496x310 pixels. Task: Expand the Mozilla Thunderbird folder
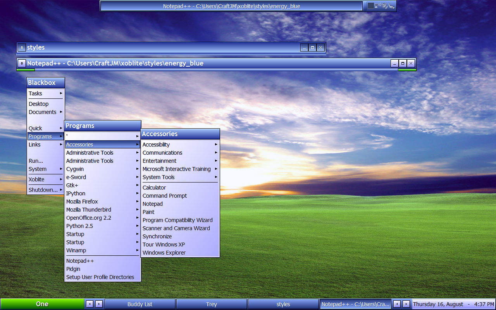click(x=102, y=210)
